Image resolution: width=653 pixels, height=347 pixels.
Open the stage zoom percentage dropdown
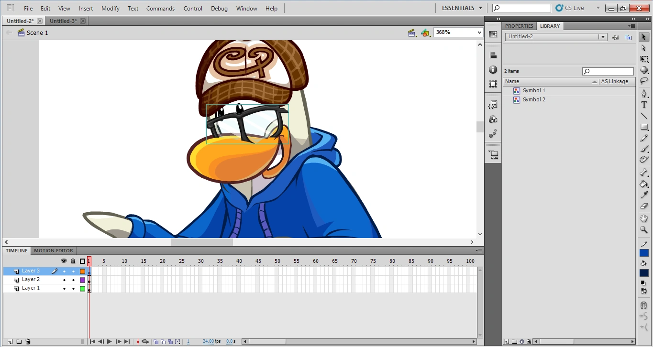pos(479,33)
